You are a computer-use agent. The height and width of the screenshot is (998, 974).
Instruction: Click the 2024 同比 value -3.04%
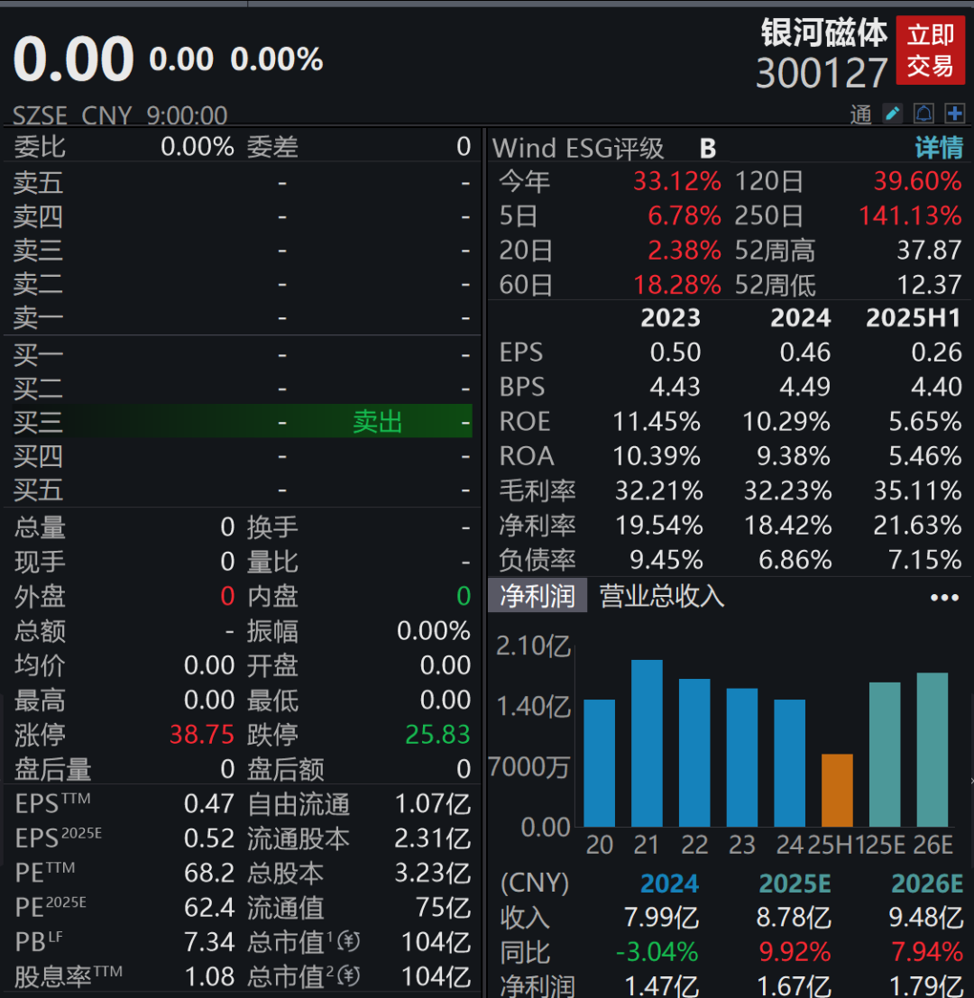click(x=657, y=952)
